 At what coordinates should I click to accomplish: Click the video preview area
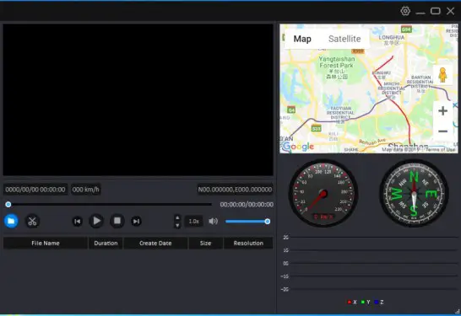click(x=138, y=99)
